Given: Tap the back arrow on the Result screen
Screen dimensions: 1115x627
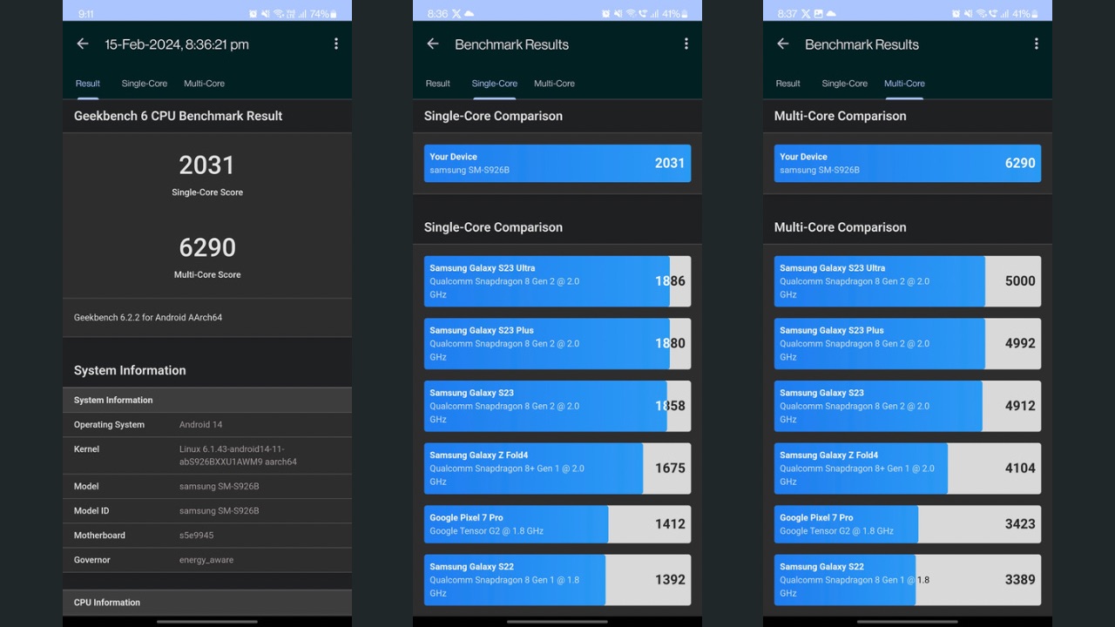Looking at the screenshot, I should pyautogui.click(x=83, y=44).
